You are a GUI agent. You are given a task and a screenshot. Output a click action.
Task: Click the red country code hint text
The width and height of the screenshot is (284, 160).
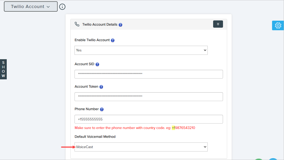[135, 128]
